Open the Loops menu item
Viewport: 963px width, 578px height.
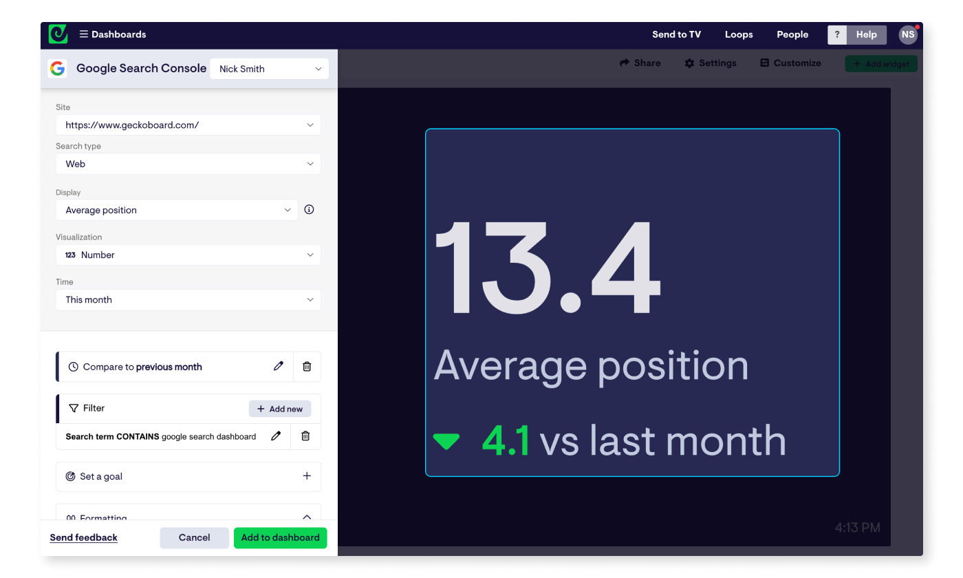pos(739,34)
